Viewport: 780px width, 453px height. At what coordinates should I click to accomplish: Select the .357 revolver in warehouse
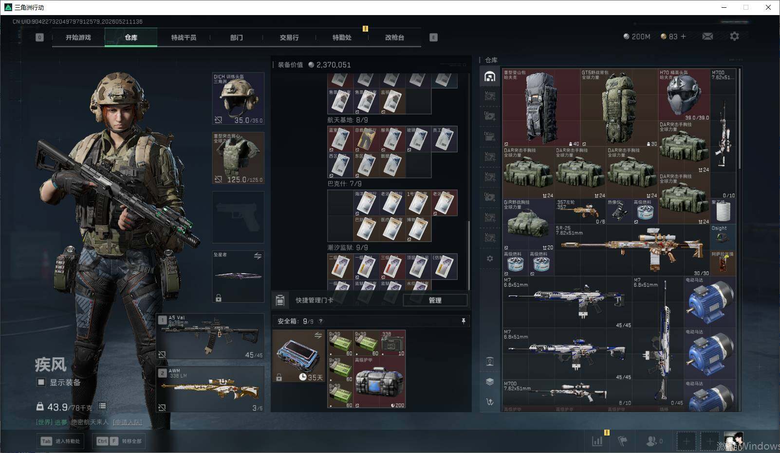580,211
